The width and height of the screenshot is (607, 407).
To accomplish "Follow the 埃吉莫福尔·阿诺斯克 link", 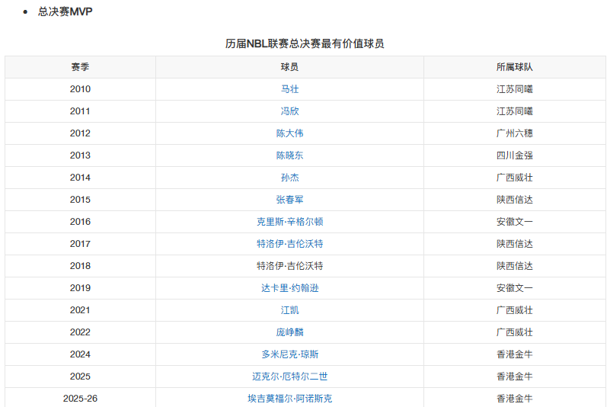I will coord(289,398).
